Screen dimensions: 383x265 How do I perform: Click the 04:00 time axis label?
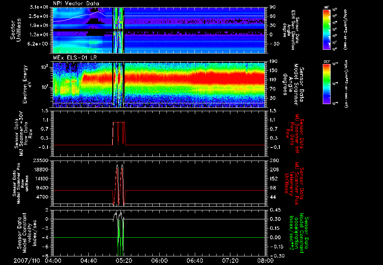[x=53, y=261]
